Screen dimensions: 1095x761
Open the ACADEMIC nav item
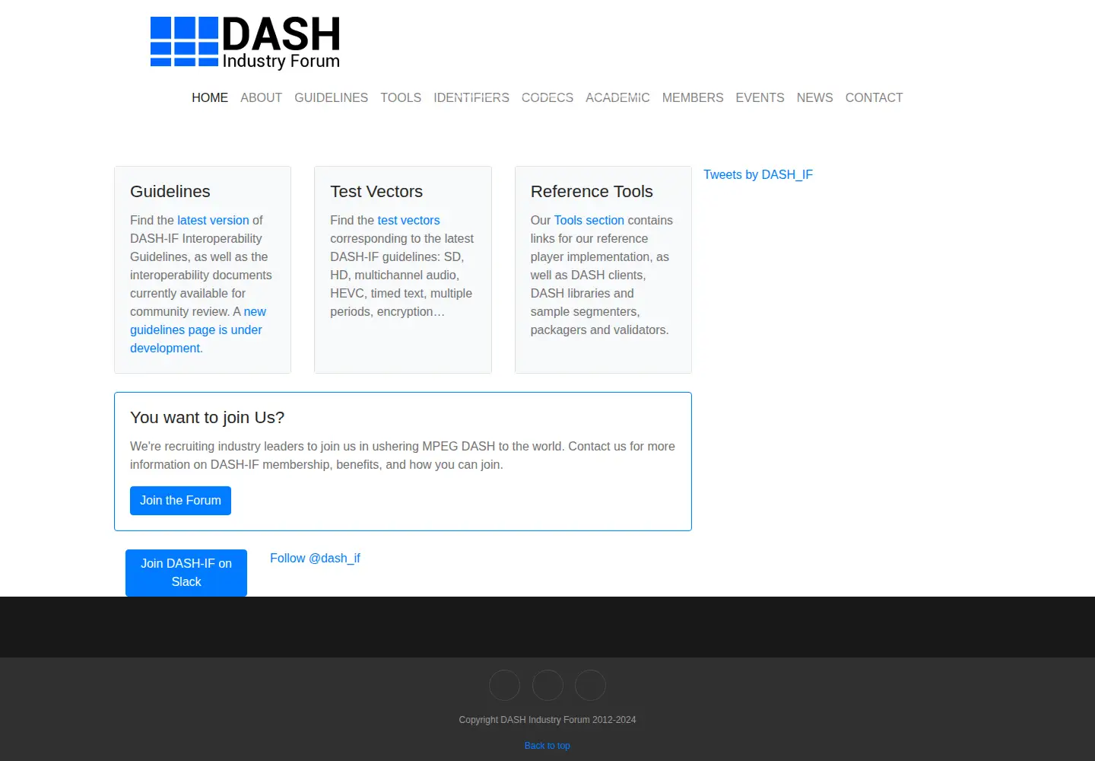click(617, 97)
